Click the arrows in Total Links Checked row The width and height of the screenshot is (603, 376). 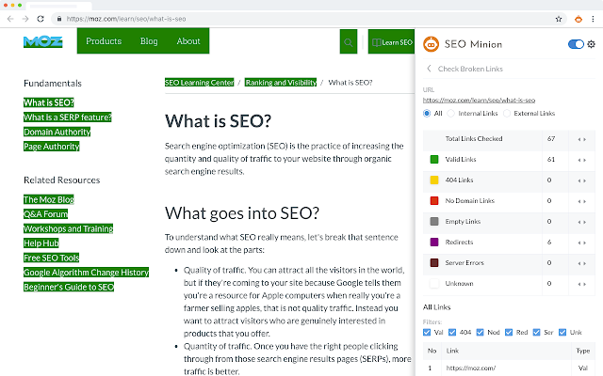581,139
